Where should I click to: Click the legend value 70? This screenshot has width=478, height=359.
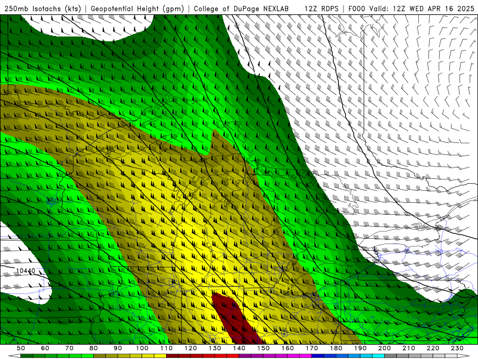click(69, 348)
